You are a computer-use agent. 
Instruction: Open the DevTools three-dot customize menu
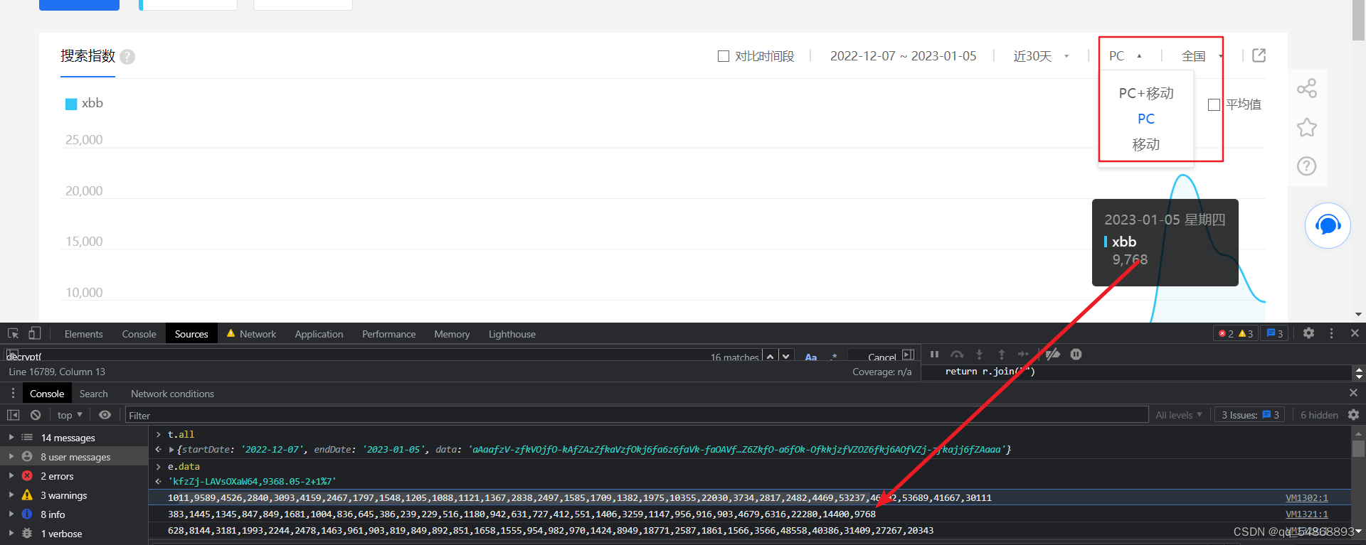1331,333
